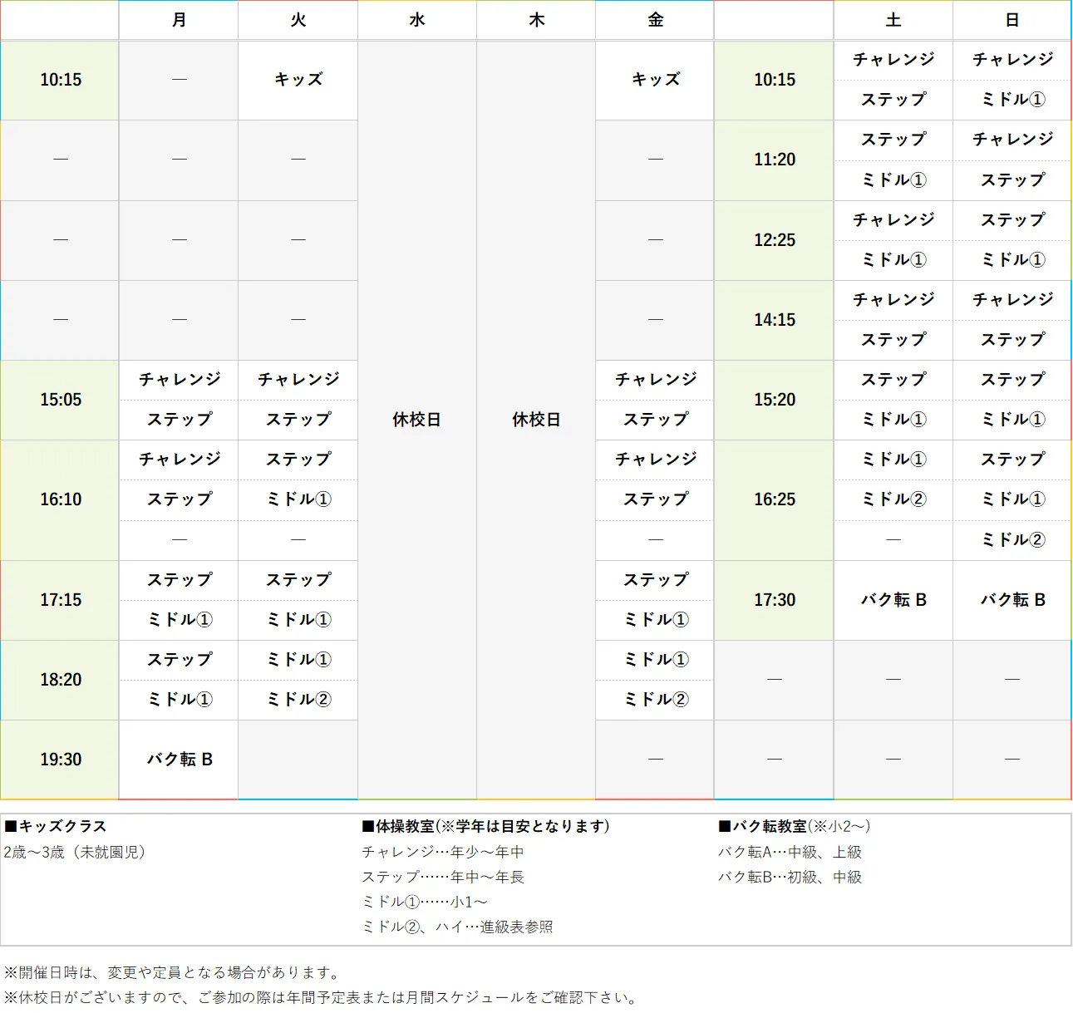Screen dimensions: 1073x1013
Task: Click the Tuesday 10:15 キッズ class cell
Action: tap(298, 81)
